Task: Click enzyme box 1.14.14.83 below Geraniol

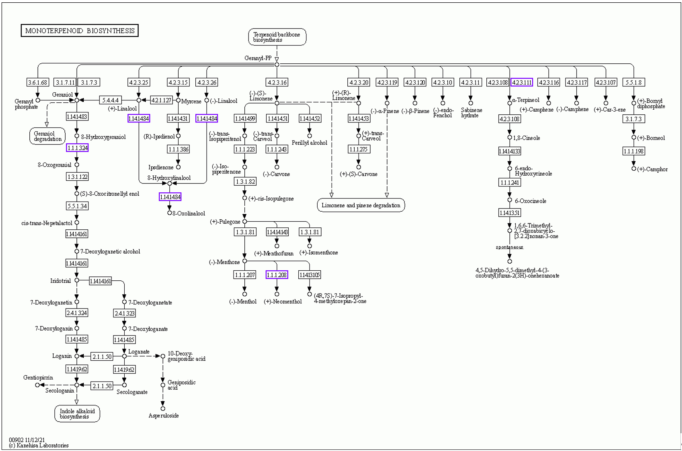Action: coord(77,116)
